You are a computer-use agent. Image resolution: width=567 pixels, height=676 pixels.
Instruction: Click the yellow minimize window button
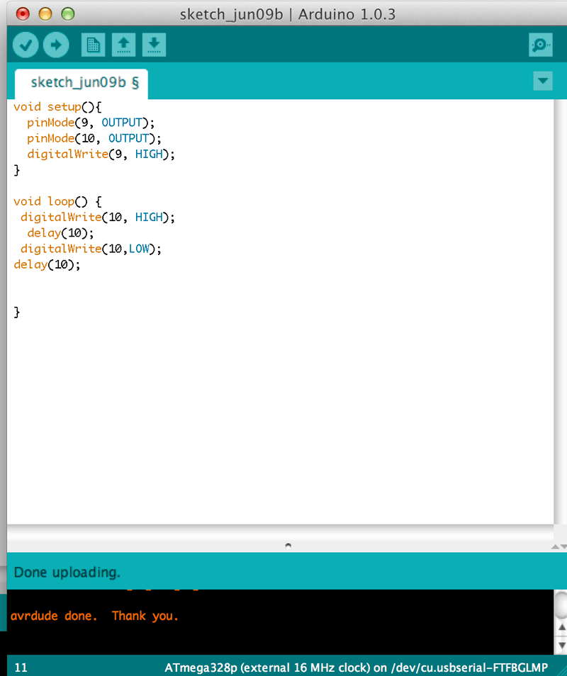click(45, 13)
